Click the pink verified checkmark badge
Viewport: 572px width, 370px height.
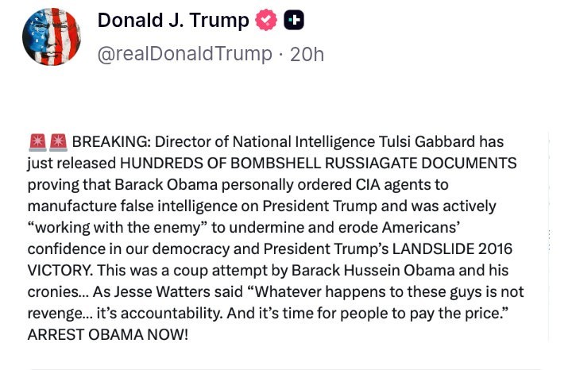(x=266, y=21)
